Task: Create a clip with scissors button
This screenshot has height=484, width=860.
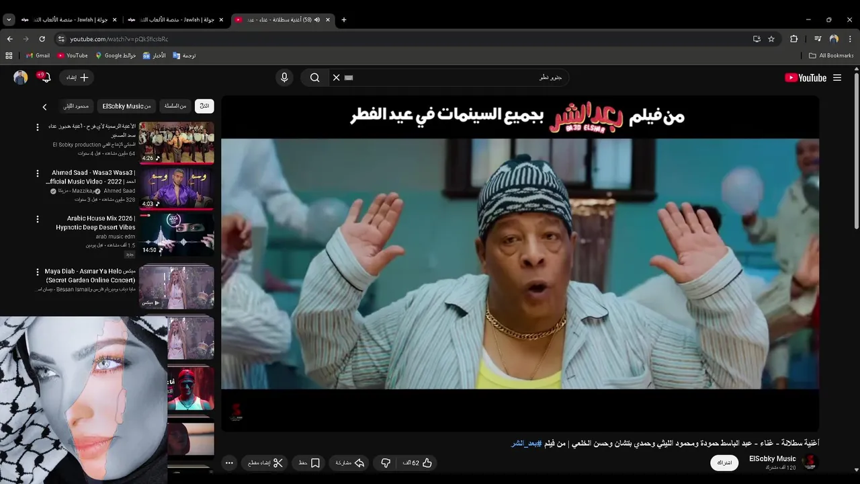Action: point(265,462)
